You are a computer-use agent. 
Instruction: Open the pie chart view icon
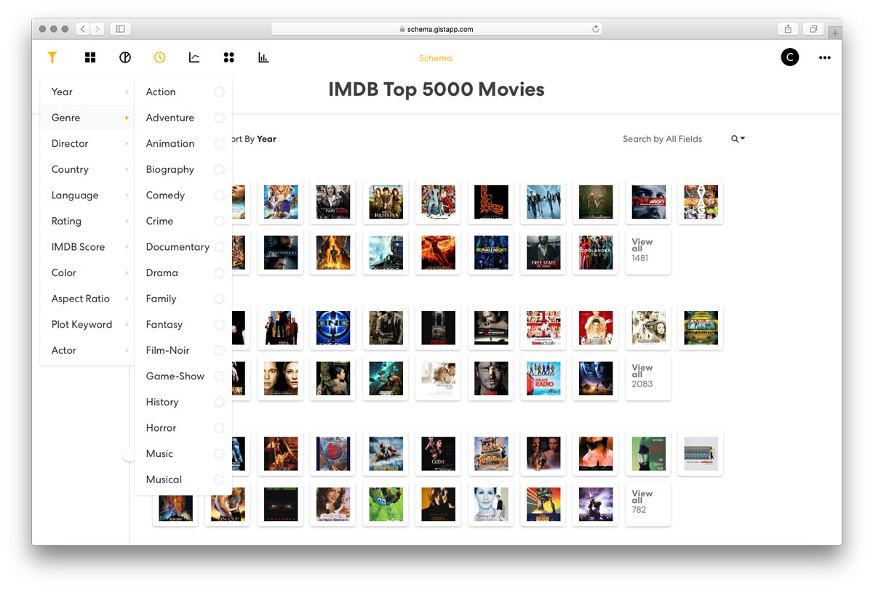[125, 57]
